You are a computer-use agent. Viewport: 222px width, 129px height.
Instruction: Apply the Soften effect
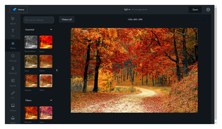click(x=46, y=61)
